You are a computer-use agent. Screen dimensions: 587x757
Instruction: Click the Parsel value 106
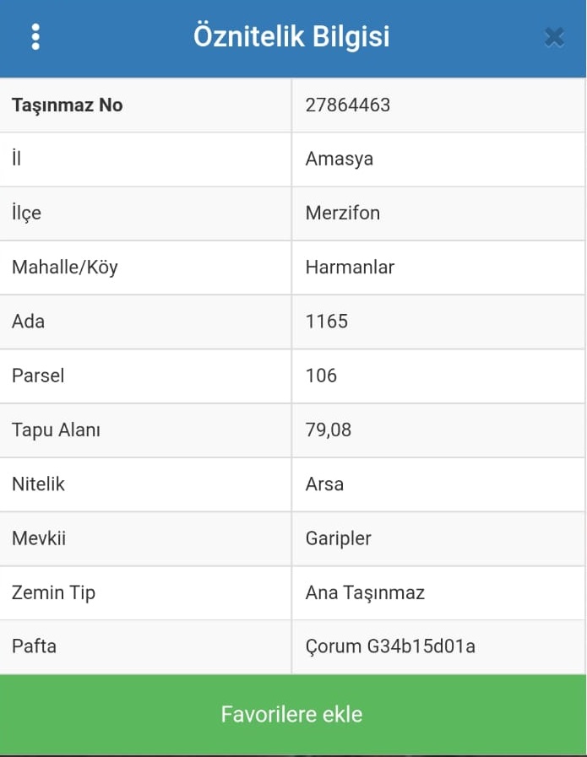click(x=321, y=376)
